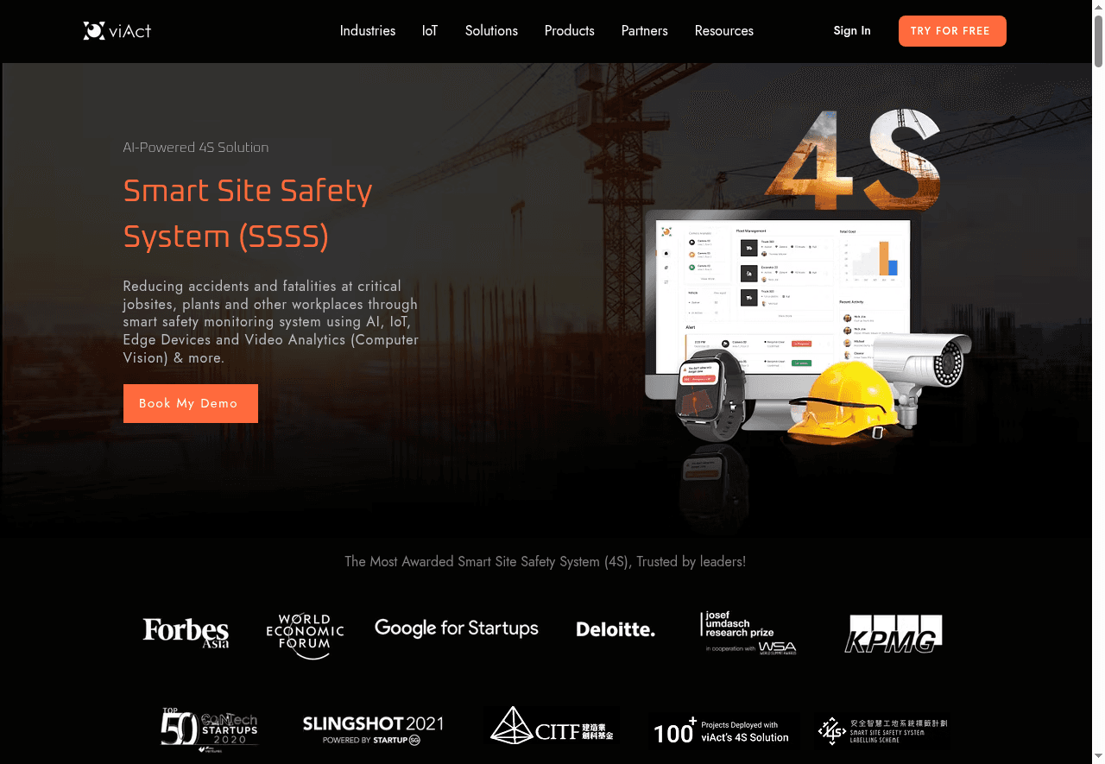
Task: Click the Top 50 ConTech Startups badge
Action: 209,729
